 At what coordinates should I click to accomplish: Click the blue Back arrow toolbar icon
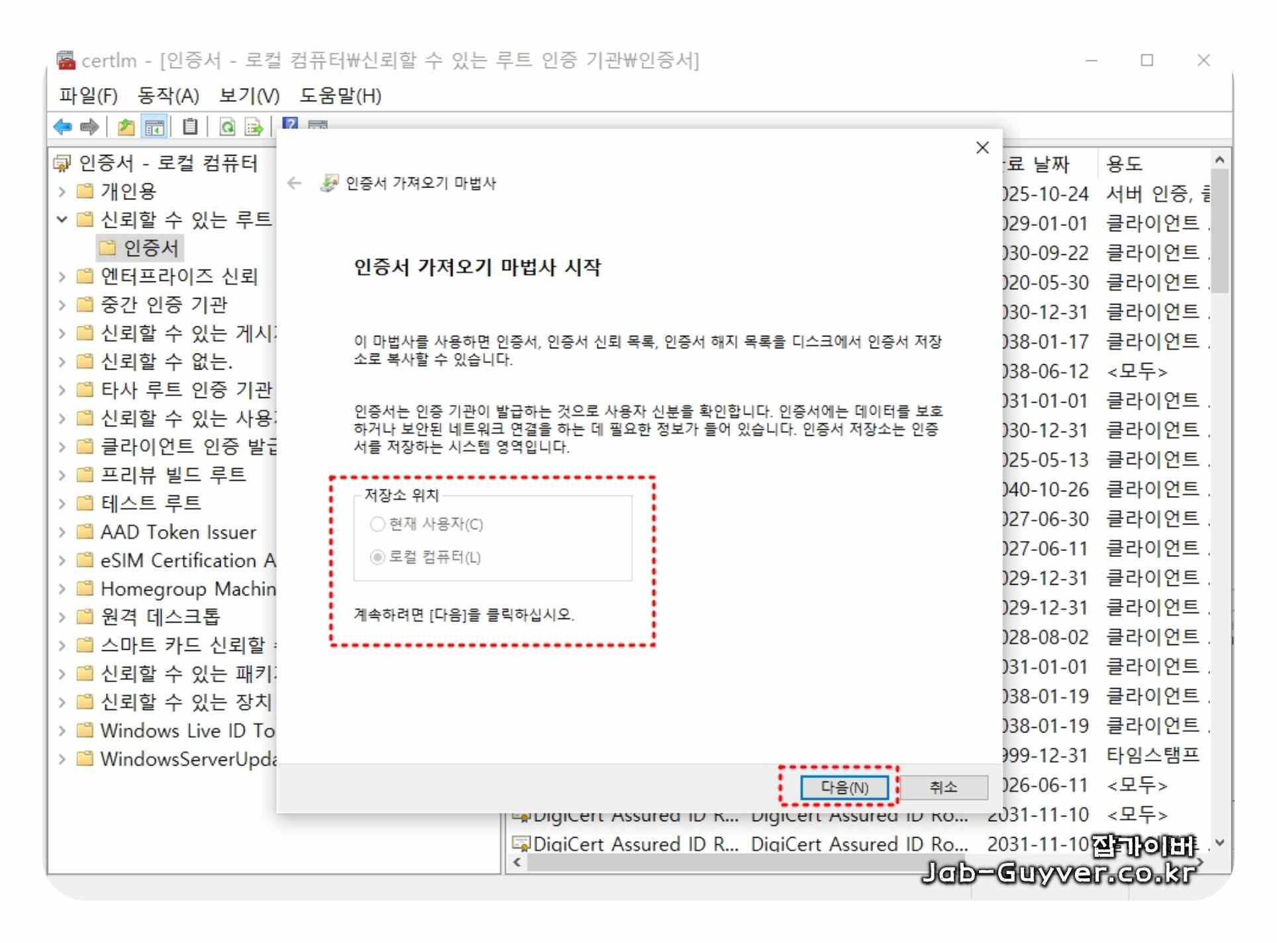pos(63,126)
